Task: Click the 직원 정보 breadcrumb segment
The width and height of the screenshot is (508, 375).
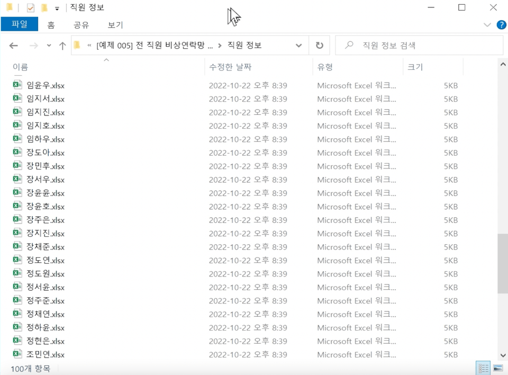Action: tap(244, 45)
